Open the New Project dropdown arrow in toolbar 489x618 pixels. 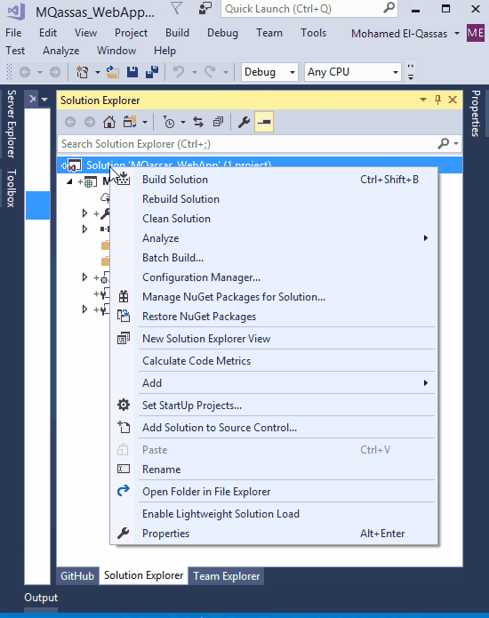coord(97,73)
